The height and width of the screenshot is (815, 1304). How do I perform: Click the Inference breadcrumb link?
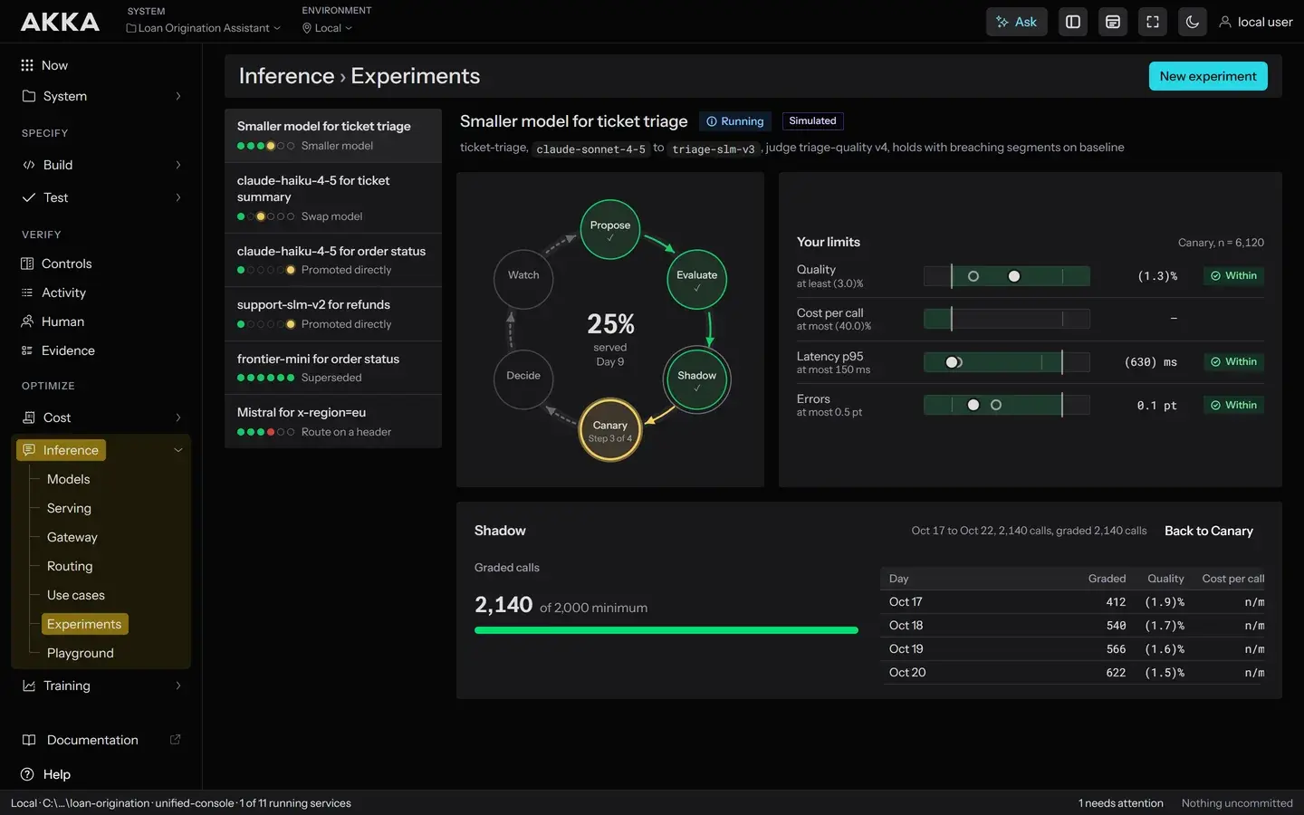[286, 76]
